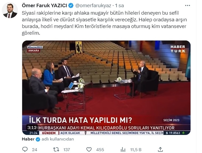The height and width of the screenshot is (153, 202).
Task: Share tweet with upload arrow icon
Action: pos(160,149)
